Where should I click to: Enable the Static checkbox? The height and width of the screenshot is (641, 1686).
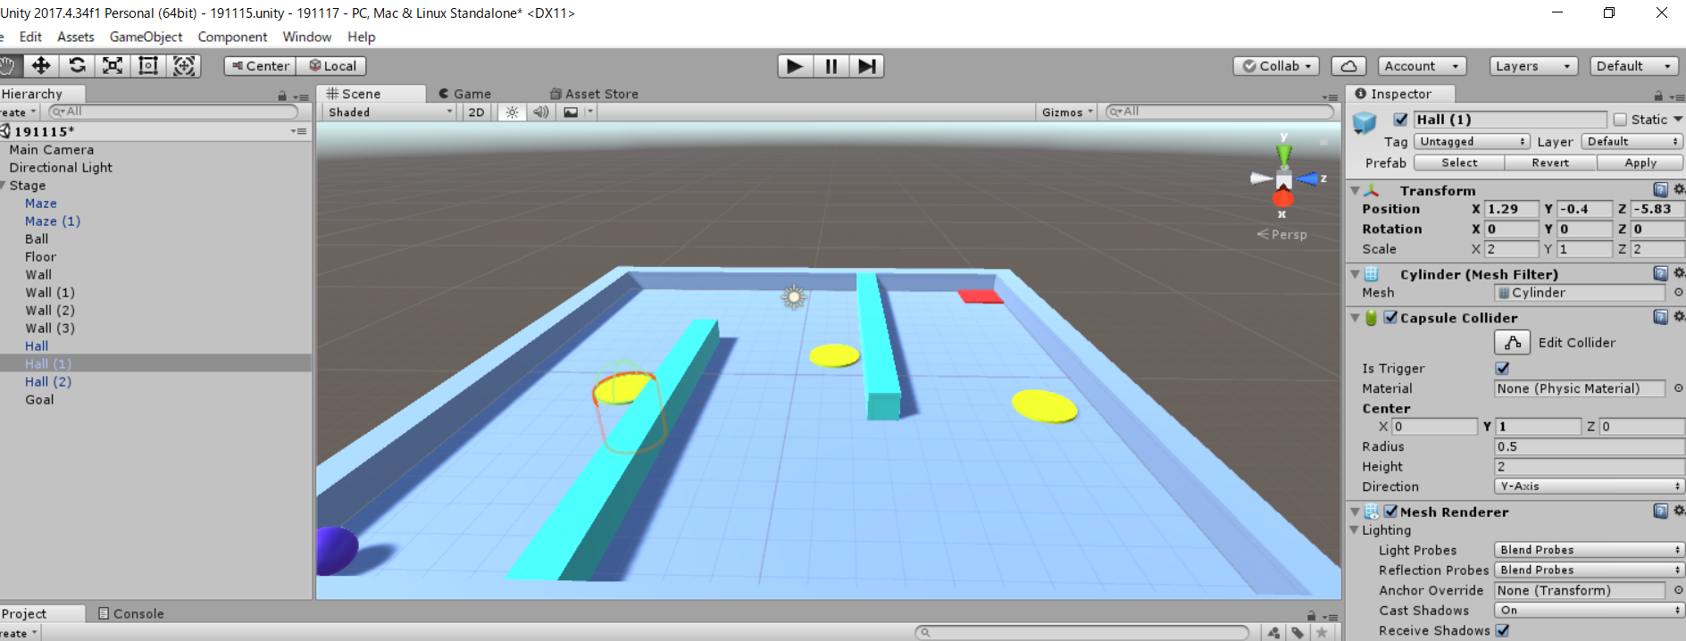point(1620,120)
